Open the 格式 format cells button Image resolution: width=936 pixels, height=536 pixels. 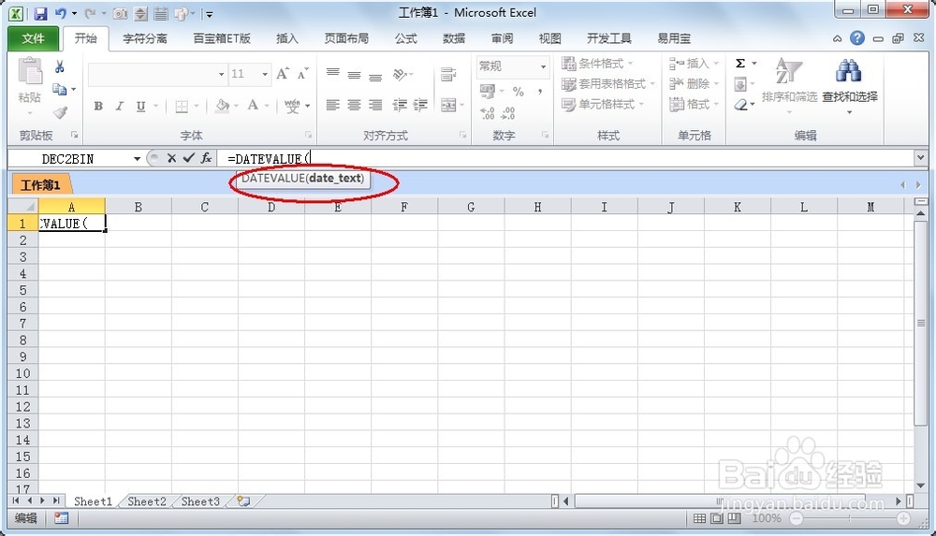click(695, 105)
